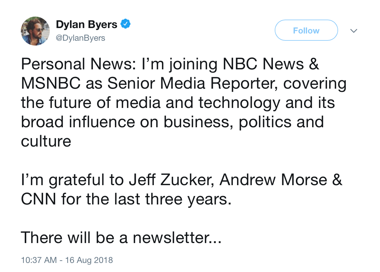Click the word "CNN" in the tweet

coord(39,199)
